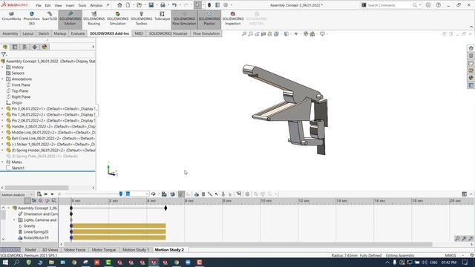Open the SOLIDWORKS Help icon
The width and height of the screenshot is (475, 267).
pyautogui.click(x=438, y=5)
